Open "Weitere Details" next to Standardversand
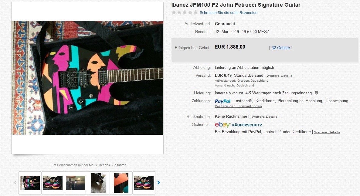 tap(279, 76)
